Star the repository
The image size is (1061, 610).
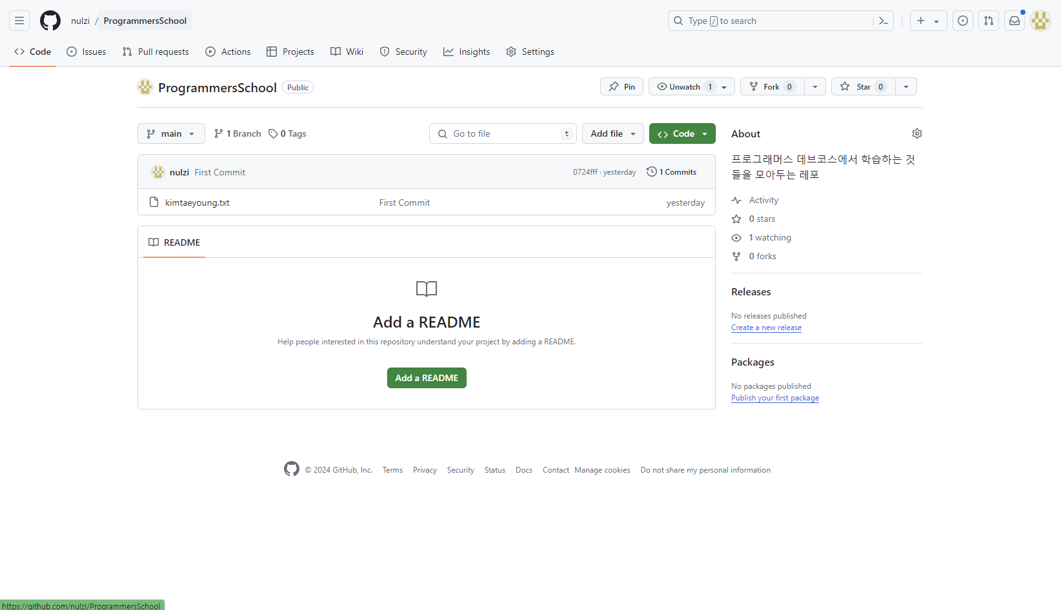point(864,86)
